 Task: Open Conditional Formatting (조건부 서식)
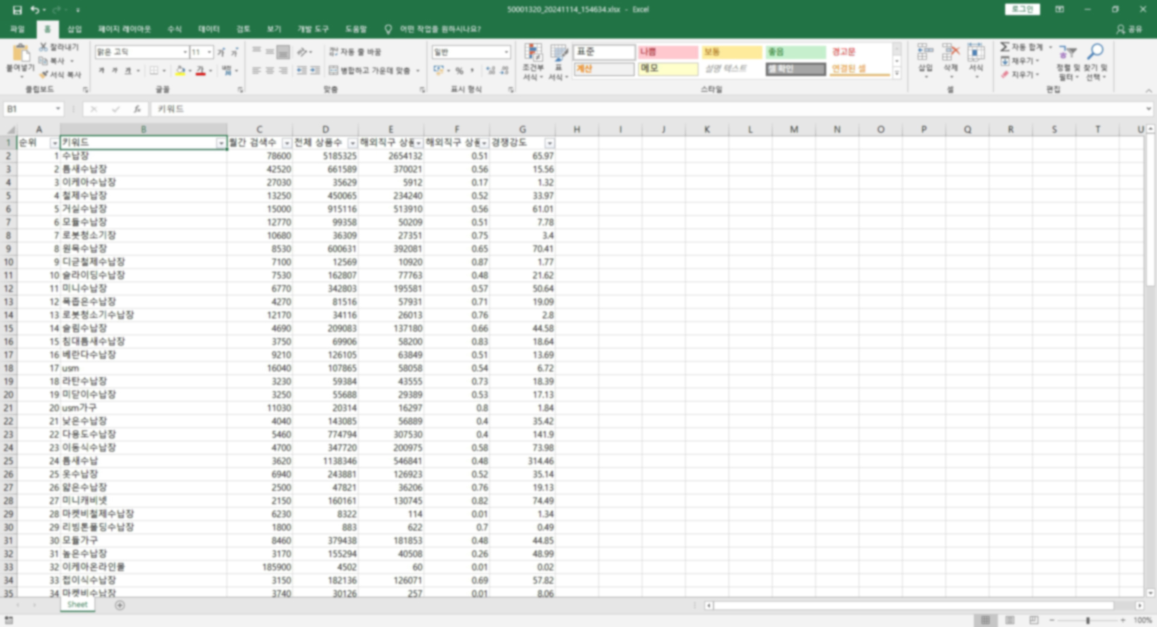point(533,61)
